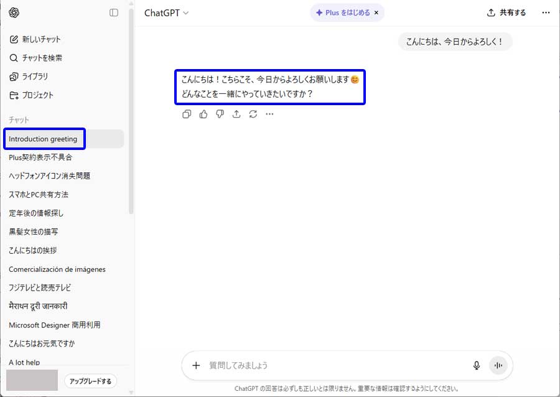This screenshot has width=560, height=397.
Task: Share the response using the upload icon
Action: 236,114
